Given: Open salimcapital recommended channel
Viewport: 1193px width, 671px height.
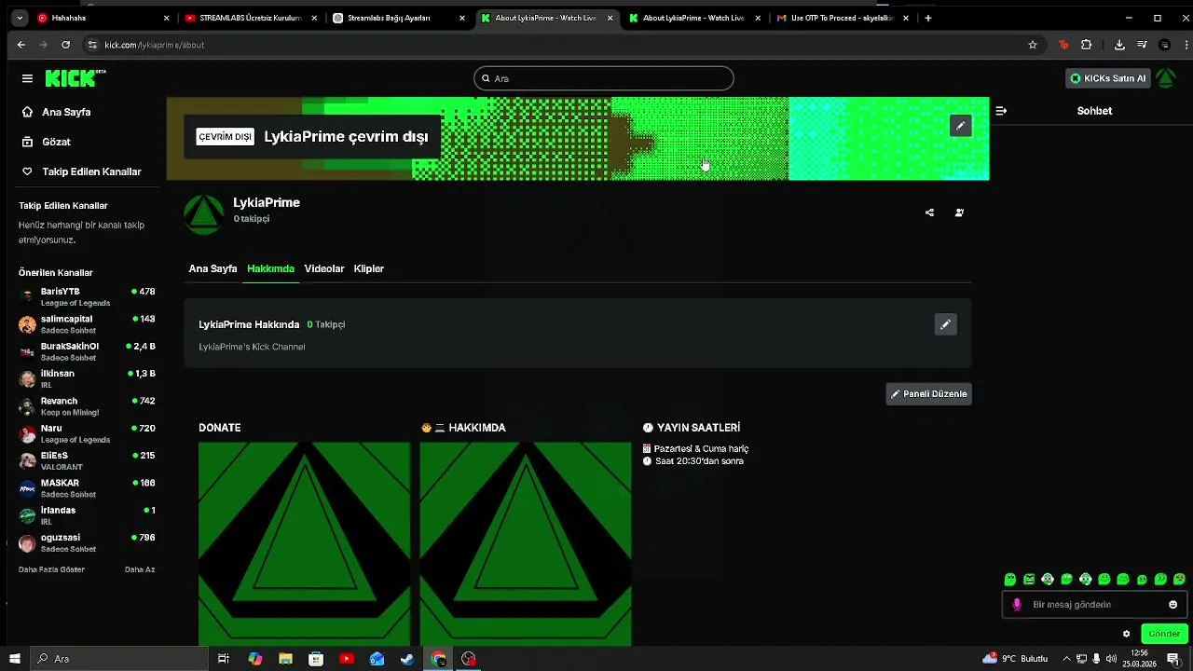Looking at the screenshot, I should pyautogui.click(x=87, y=324).
